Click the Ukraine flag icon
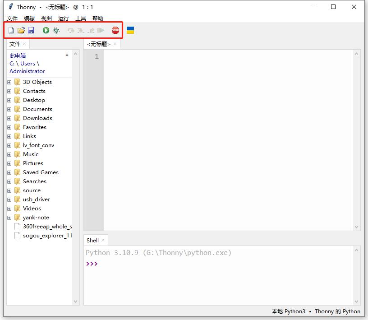Image resolution: width=368 pixels, height=320 pixels. point(130,30)
